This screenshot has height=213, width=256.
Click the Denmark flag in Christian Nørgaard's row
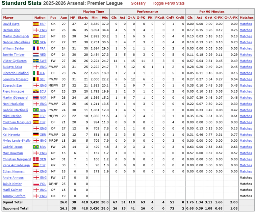[x=36, y=159]
